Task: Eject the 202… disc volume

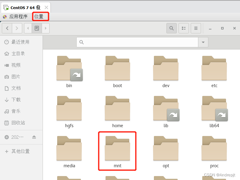Action: point(34,137)
